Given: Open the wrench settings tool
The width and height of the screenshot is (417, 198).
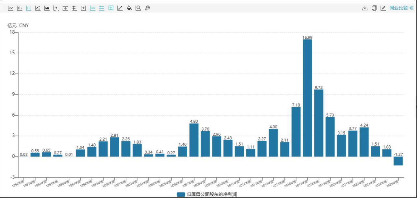Looking at the screenshot, I should coord(147,8).
